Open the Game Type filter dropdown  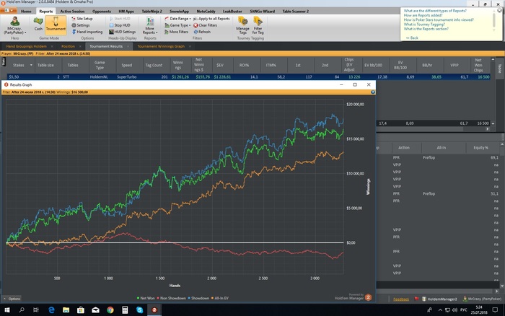[177, 25]
